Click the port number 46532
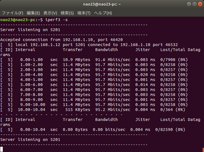The width and height of the screenshot is (204, 152). click(171, 45)
